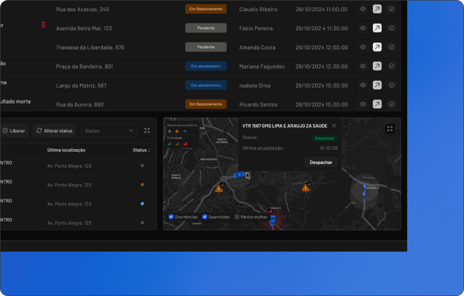The height and width of the screenshot is (296, 464).
Task: Uncheck the Guarnições map layer
Action: [205, 217]
